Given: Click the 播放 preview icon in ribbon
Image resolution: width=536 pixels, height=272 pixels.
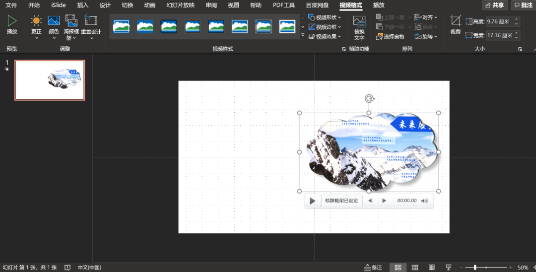Looking at the screenshot, I should [12, 24].
